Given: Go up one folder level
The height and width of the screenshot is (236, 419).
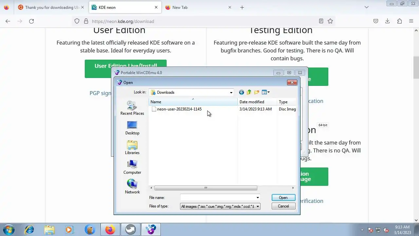Looking at the screenshot, I should pos(249,92).
